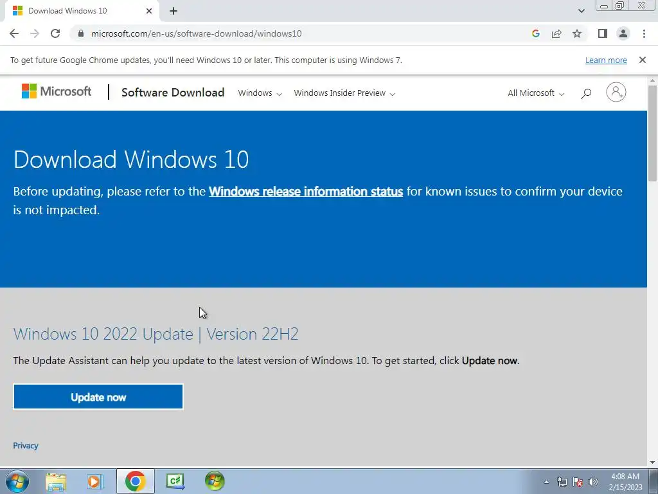Expand the All Microsoft menu
The height and width of the screenshot is (494, 658).
(x=536, y=93)
